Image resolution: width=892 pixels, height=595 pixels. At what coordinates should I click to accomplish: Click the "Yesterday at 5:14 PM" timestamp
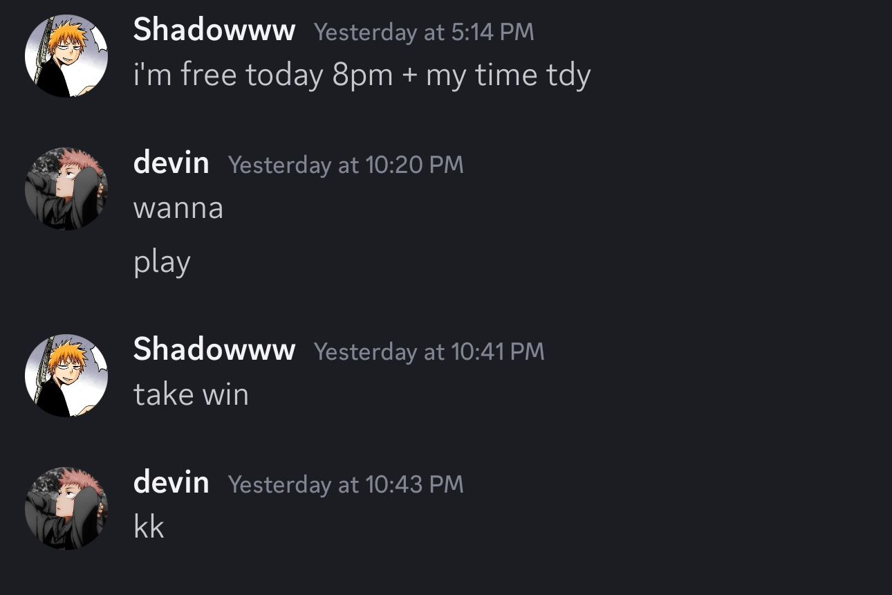tap(424, 33)
